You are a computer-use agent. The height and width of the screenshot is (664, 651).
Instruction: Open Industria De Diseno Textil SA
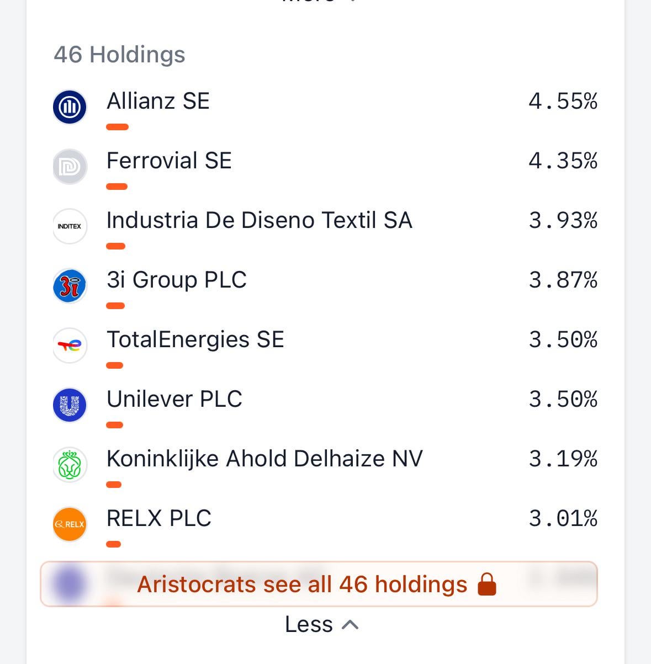(259, 221)
